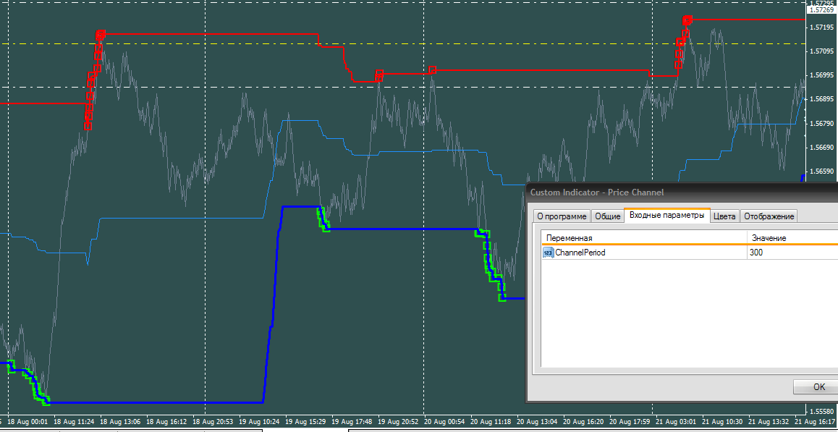Viewport: 838px width, 432px height.
Task: Click the 1.56790 price axis label
Action: [822, 124]
